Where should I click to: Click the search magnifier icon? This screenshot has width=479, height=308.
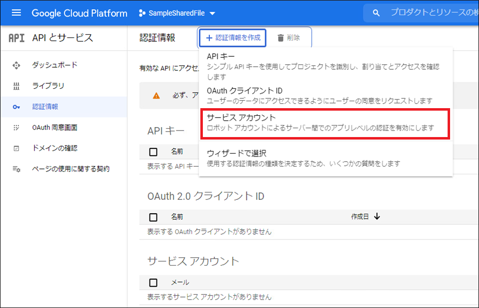376,13
